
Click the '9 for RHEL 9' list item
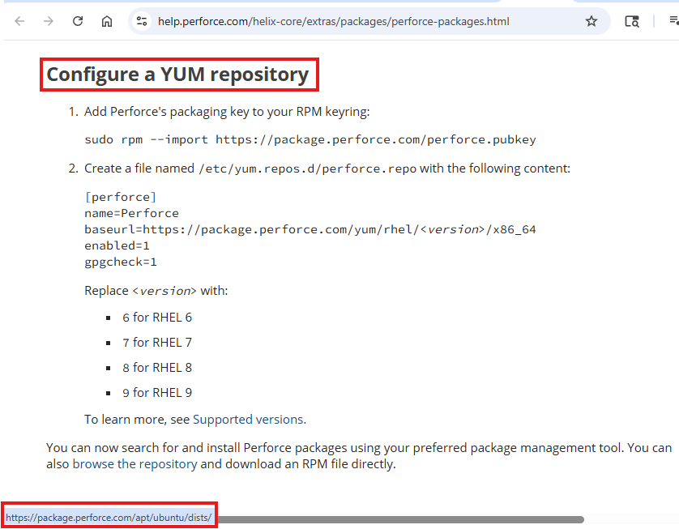point(157,393)
